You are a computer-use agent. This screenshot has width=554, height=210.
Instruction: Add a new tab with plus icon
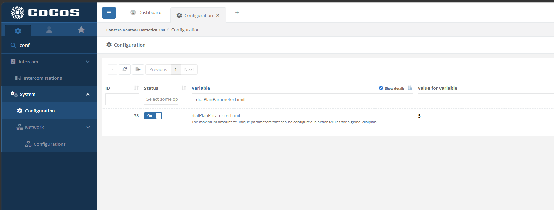pyautogui.click(x=237, y=13)
